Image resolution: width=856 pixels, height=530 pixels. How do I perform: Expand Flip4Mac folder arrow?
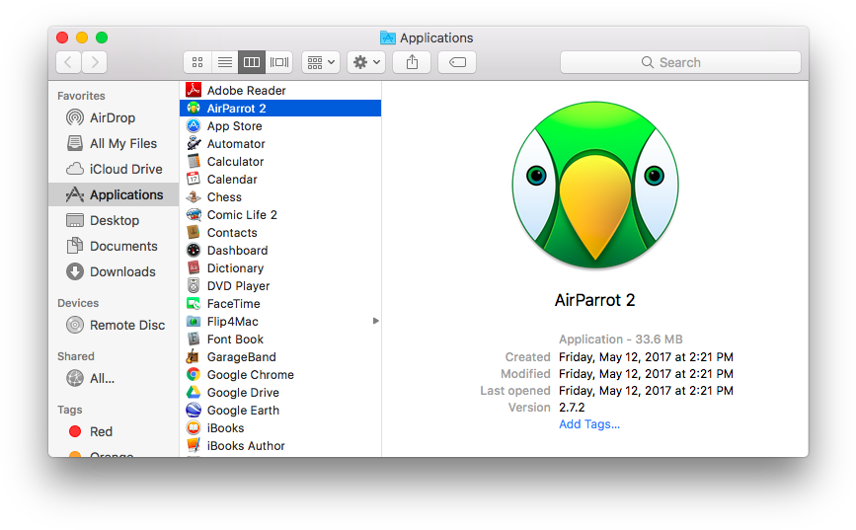point(375,321)
